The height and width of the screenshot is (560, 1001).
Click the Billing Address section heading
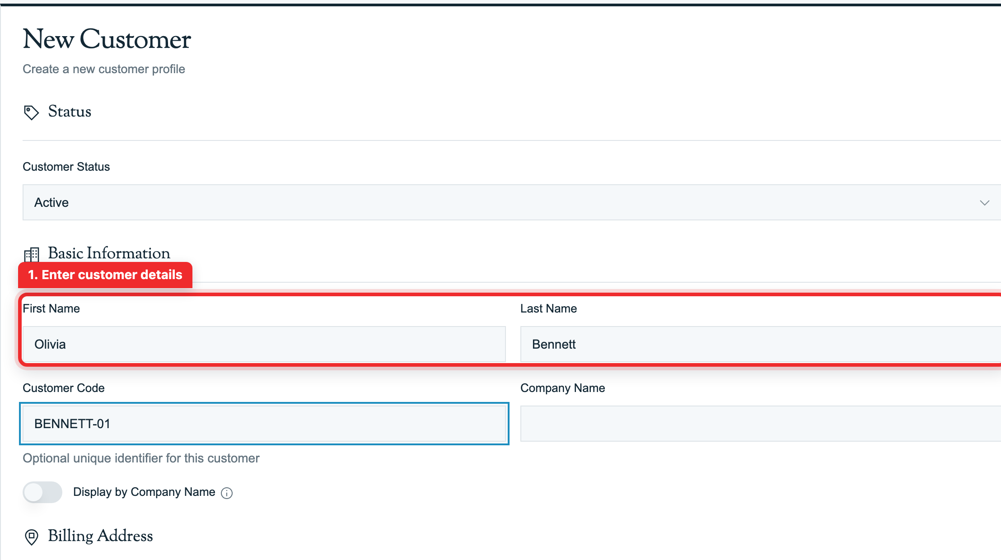(100, 536)
